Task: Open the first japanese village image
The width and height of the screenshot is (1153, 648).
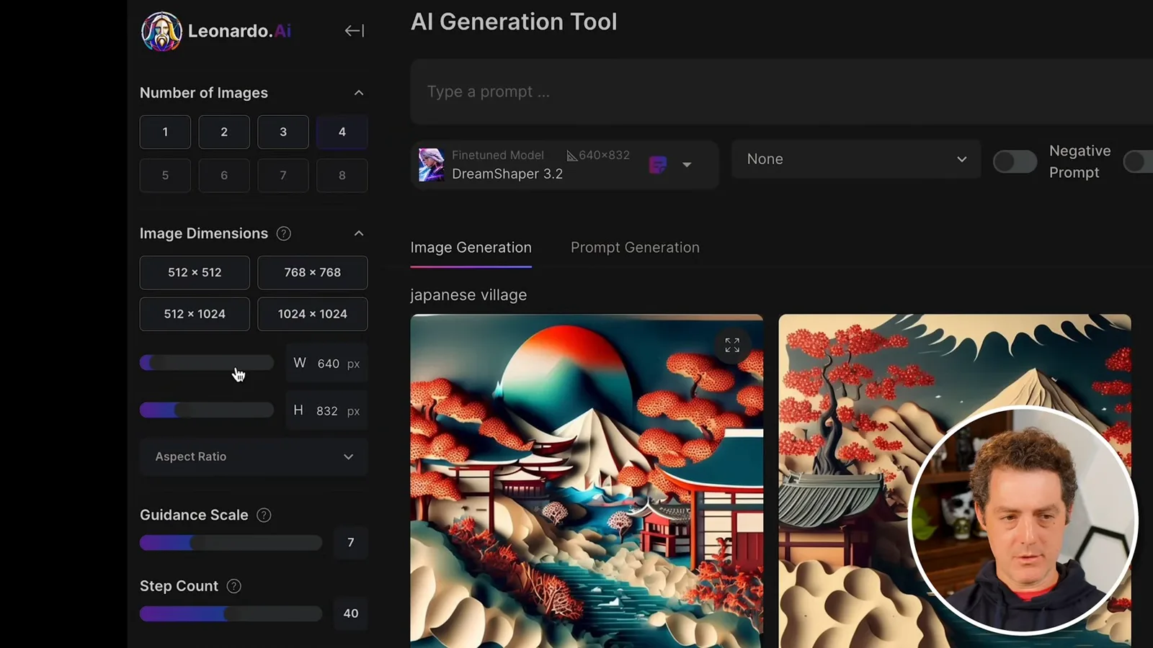Action: click(587, 481)
